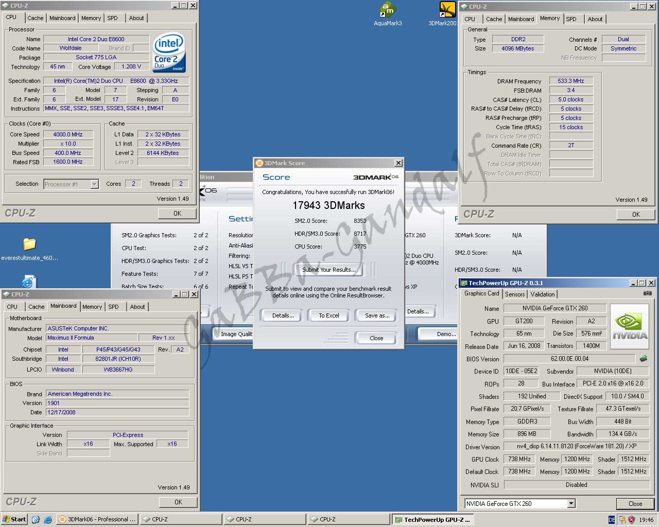Screen dimensions: 659x527
Task: Open Memory tab in CPU-Z Mainboard window
Action: pyautogui.click(x=92, y=307)
